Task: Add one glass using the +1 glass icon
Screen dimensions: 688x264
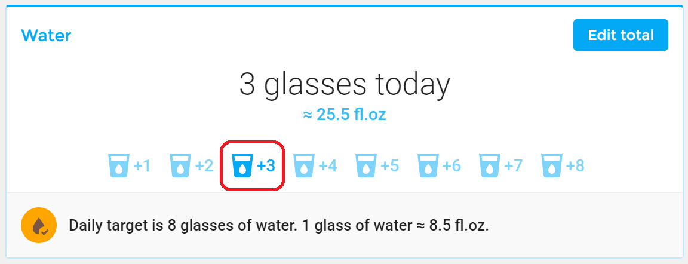Action: point(118,165)
